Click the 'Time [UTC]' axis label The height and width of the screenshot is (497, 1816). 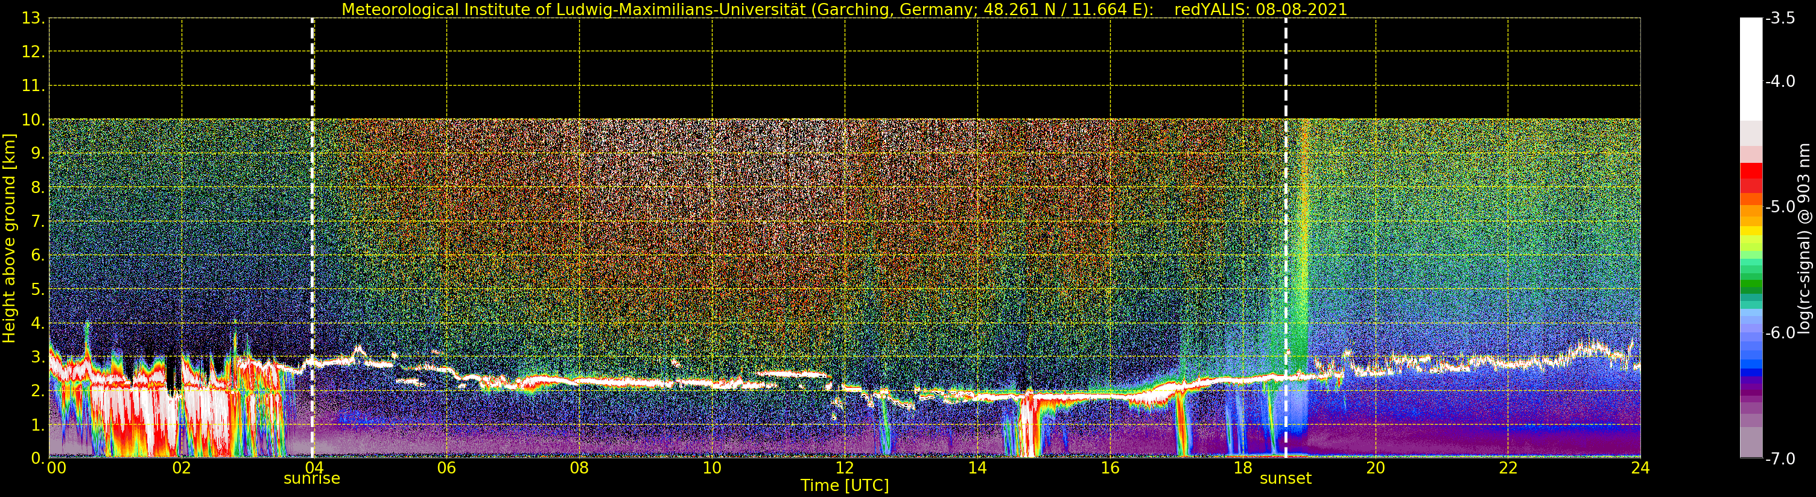(x=845, y=485)
